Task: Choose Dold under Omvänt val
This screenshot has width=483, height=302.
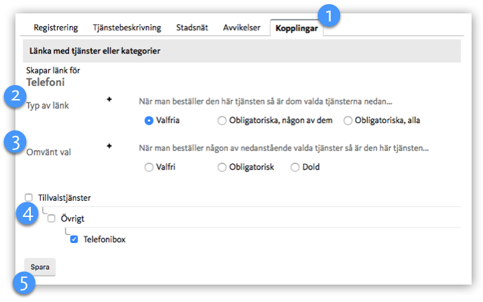Action: click(x=294, y=167)
